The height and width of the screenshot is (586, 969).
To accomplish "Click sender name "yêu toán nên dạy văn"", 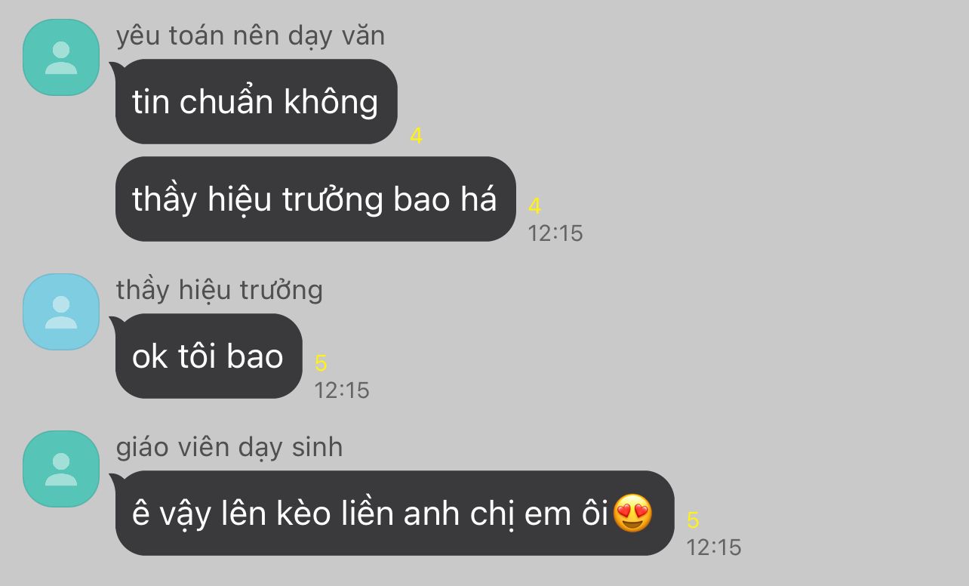I will (x=251, y=35).
